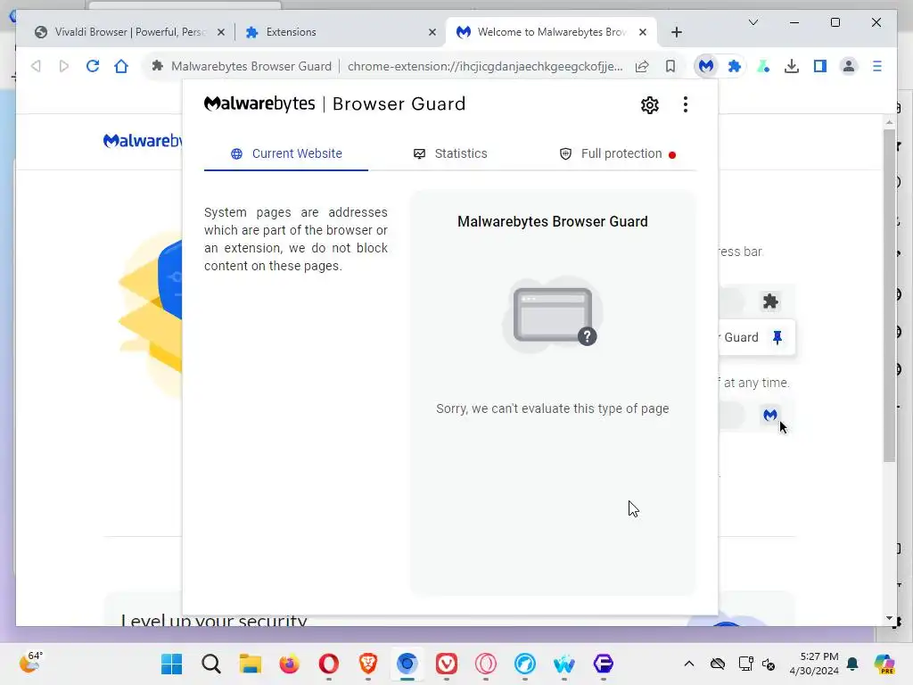913x685 pixels.
Task: Open the Full protection tab
Action: [x=617, y=153]
